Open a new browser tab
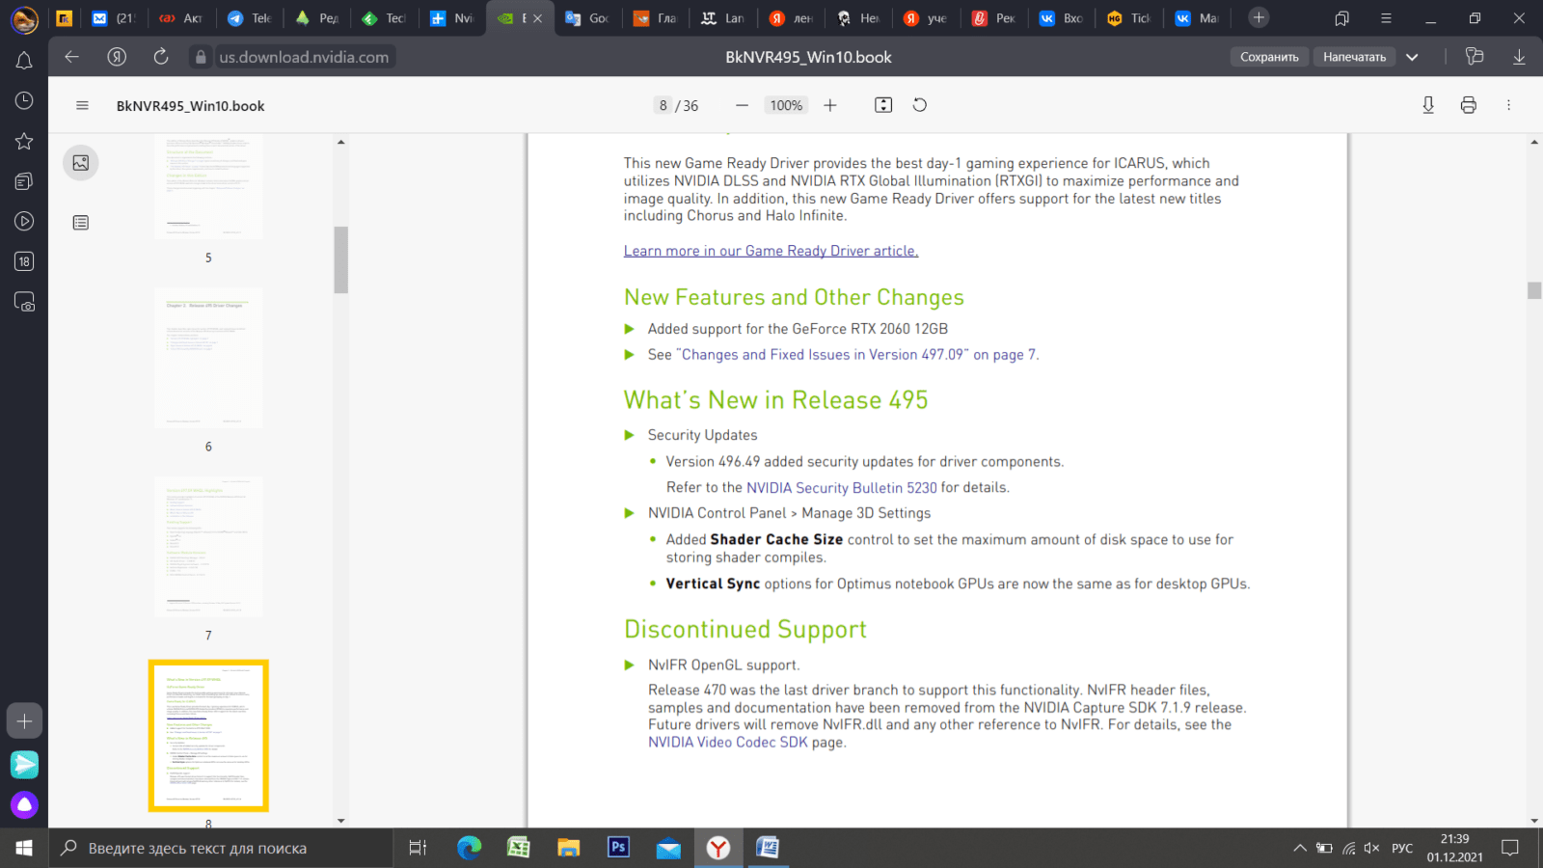 coord(1259,17)
